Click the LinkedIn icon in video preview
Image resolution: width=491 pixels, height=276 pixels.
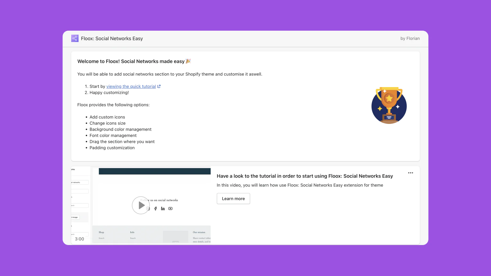(163, 209)
